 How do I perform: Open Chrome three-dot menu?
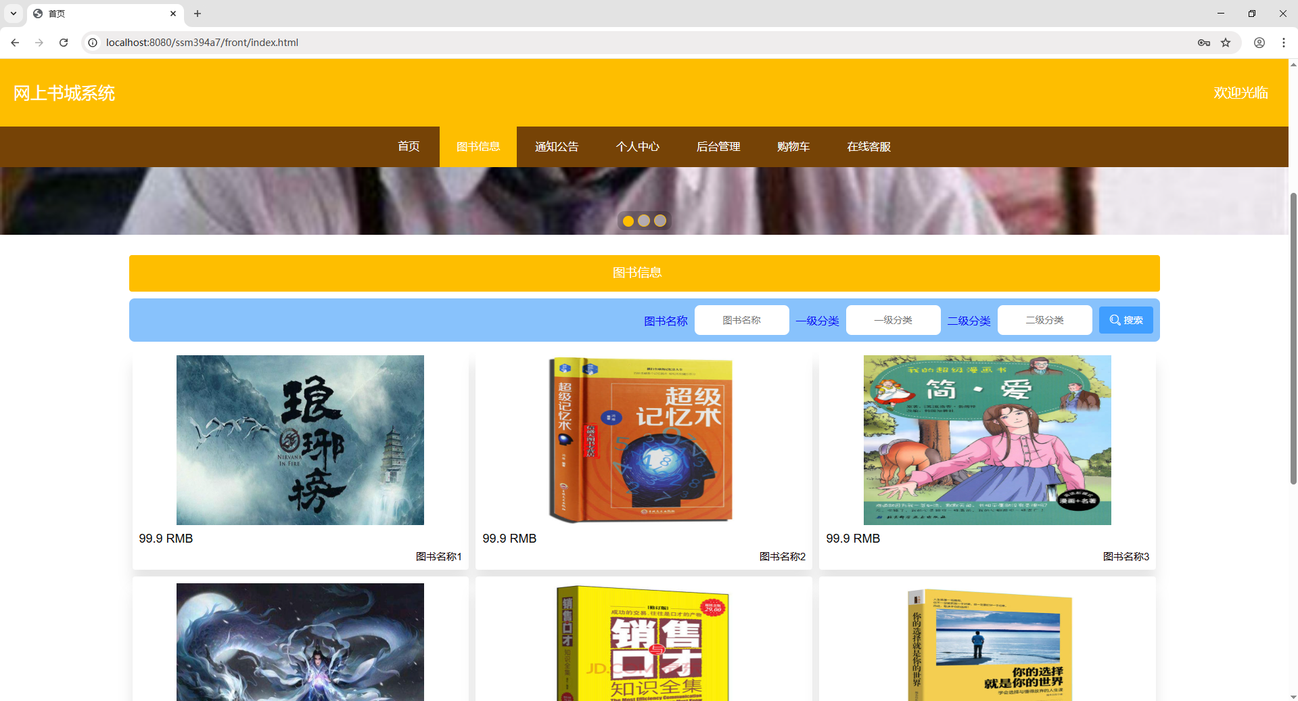point(1284,43)
